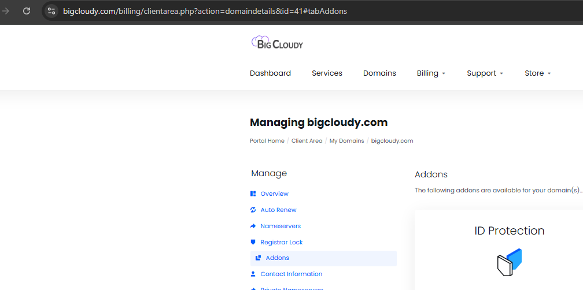Open the Registrar Lock link
Image resolution: width=583 pixels, height=290 pixels.
(x=282, y=242)
